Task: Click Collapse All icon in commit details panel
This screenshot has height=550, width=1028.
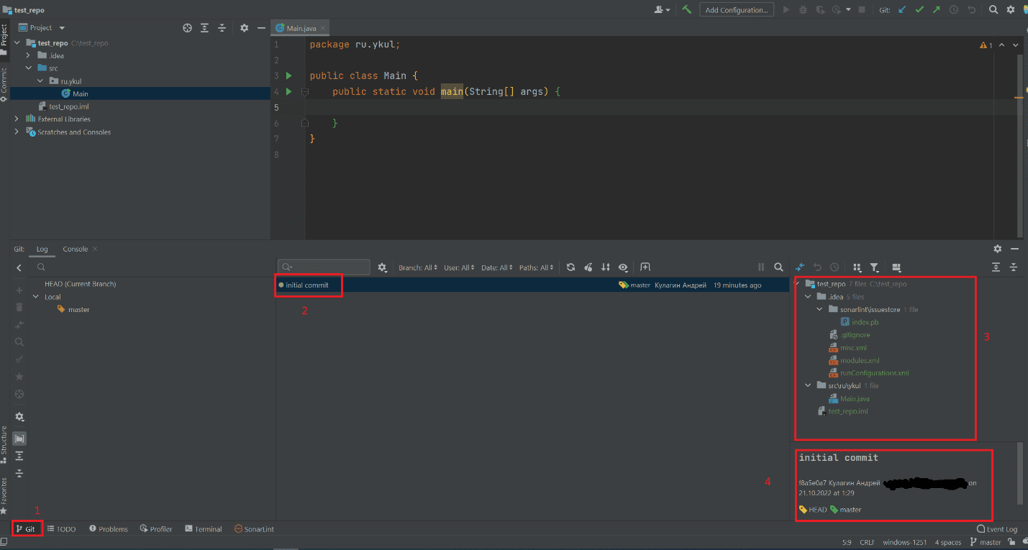Action: 1014,267
